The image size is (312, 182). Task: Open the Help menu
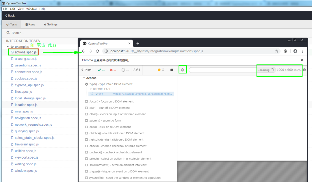(42, 9)
